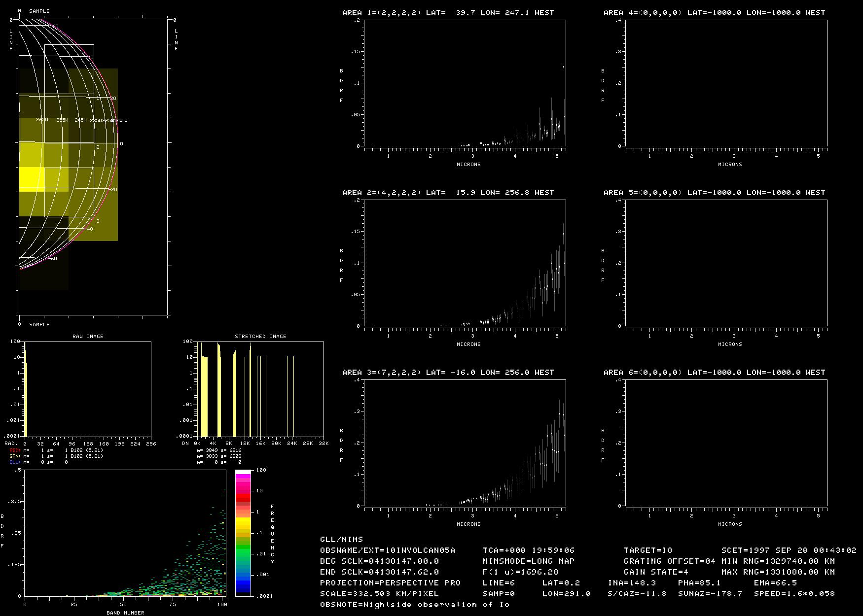Click the brightest yellow pixel on Io image
This screenshot has width=863, height=616.
click(31, 179)
